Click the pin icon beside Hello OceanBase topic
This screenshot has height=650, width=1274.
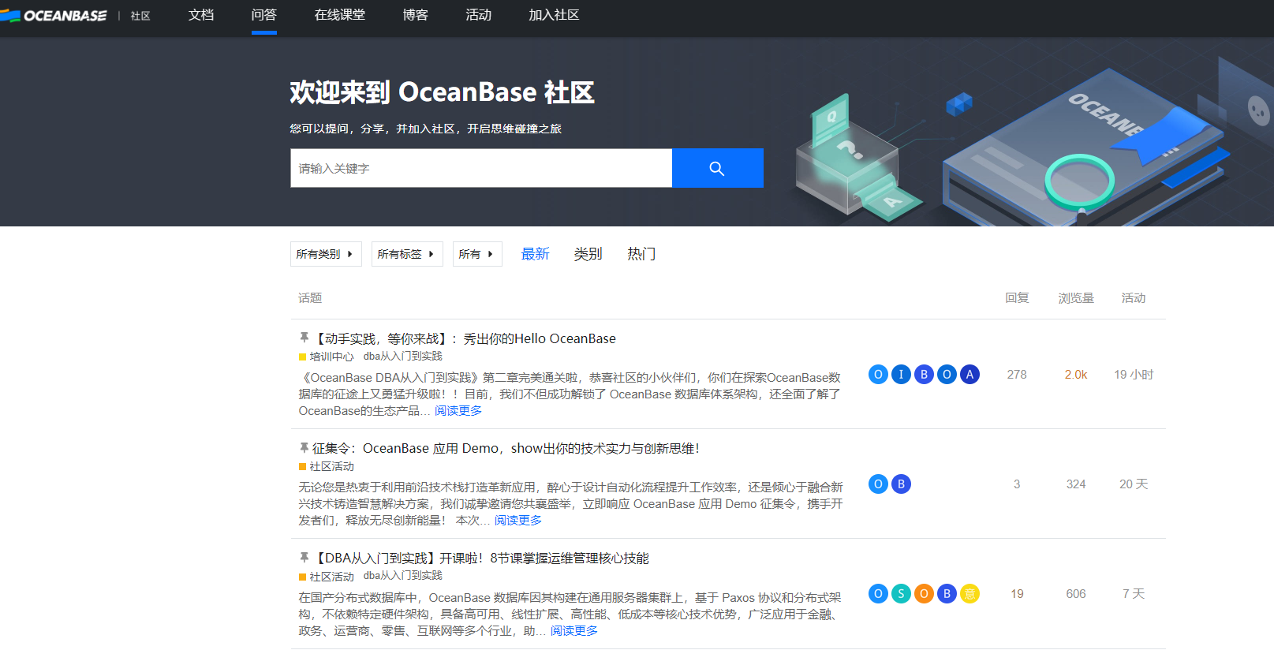coord(304,338)
